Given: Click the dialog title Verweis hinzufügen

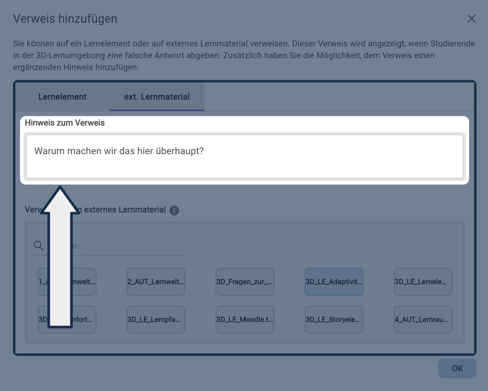Looking at the screenshot, I should 65,19.
